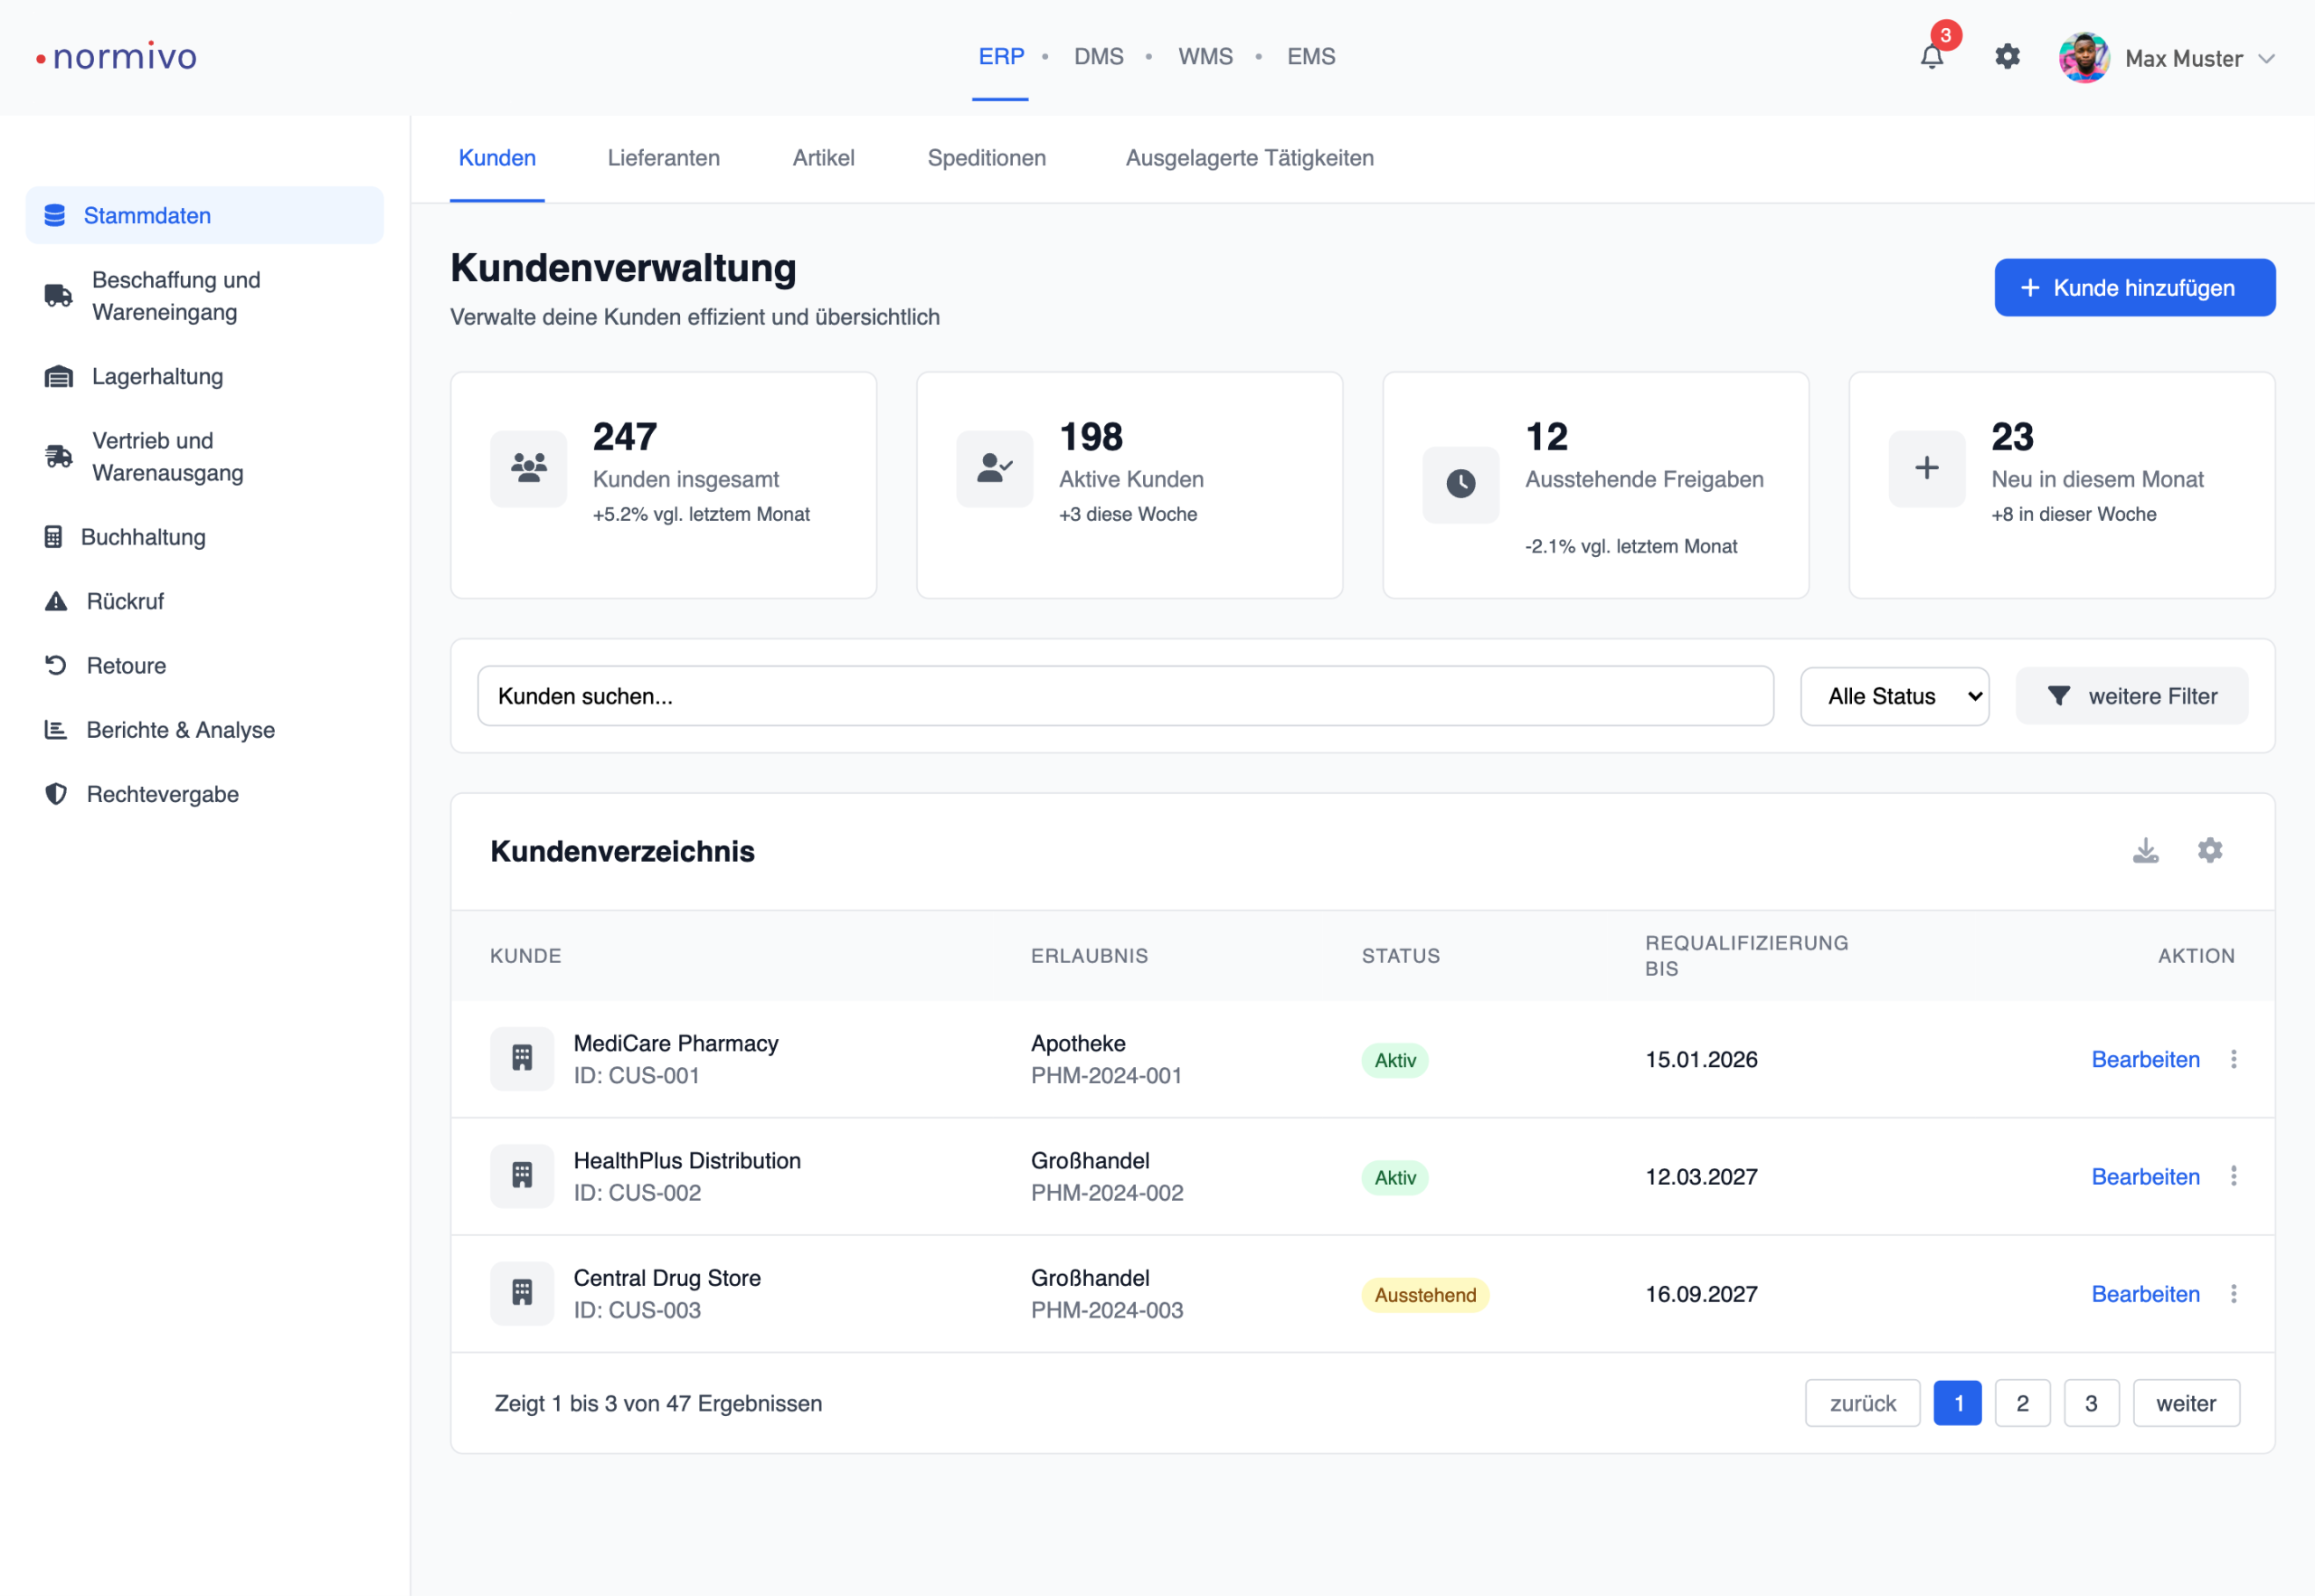This screenshot has height=1596, width=2315.
Task: Click building icon of HealthPlus Distribution
Action: coord(522,1176)
